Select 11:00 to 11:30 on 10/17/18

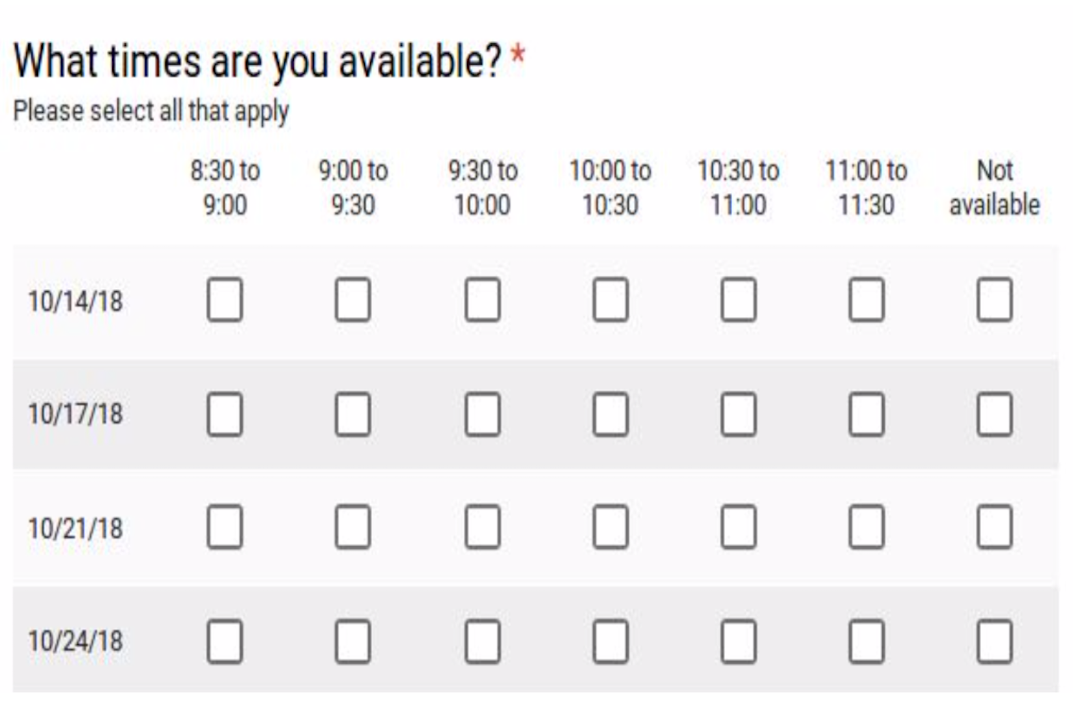pyautogui.click(x=866, y=414)
